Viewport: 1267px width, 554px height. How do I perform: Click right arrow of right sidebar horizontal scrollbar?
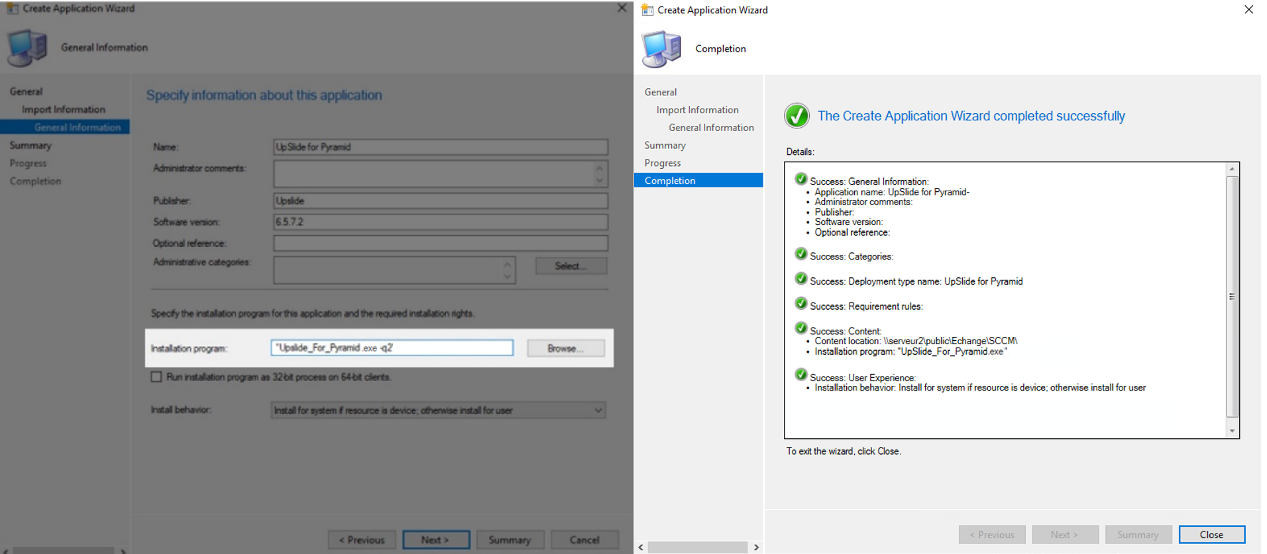756,547
